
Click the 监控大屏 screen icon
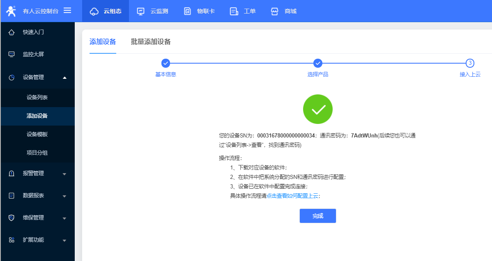[x=11, y=54]
